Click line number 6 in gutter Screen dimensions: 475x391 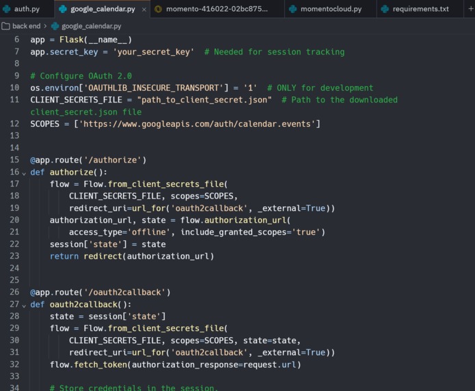point(16,40)
